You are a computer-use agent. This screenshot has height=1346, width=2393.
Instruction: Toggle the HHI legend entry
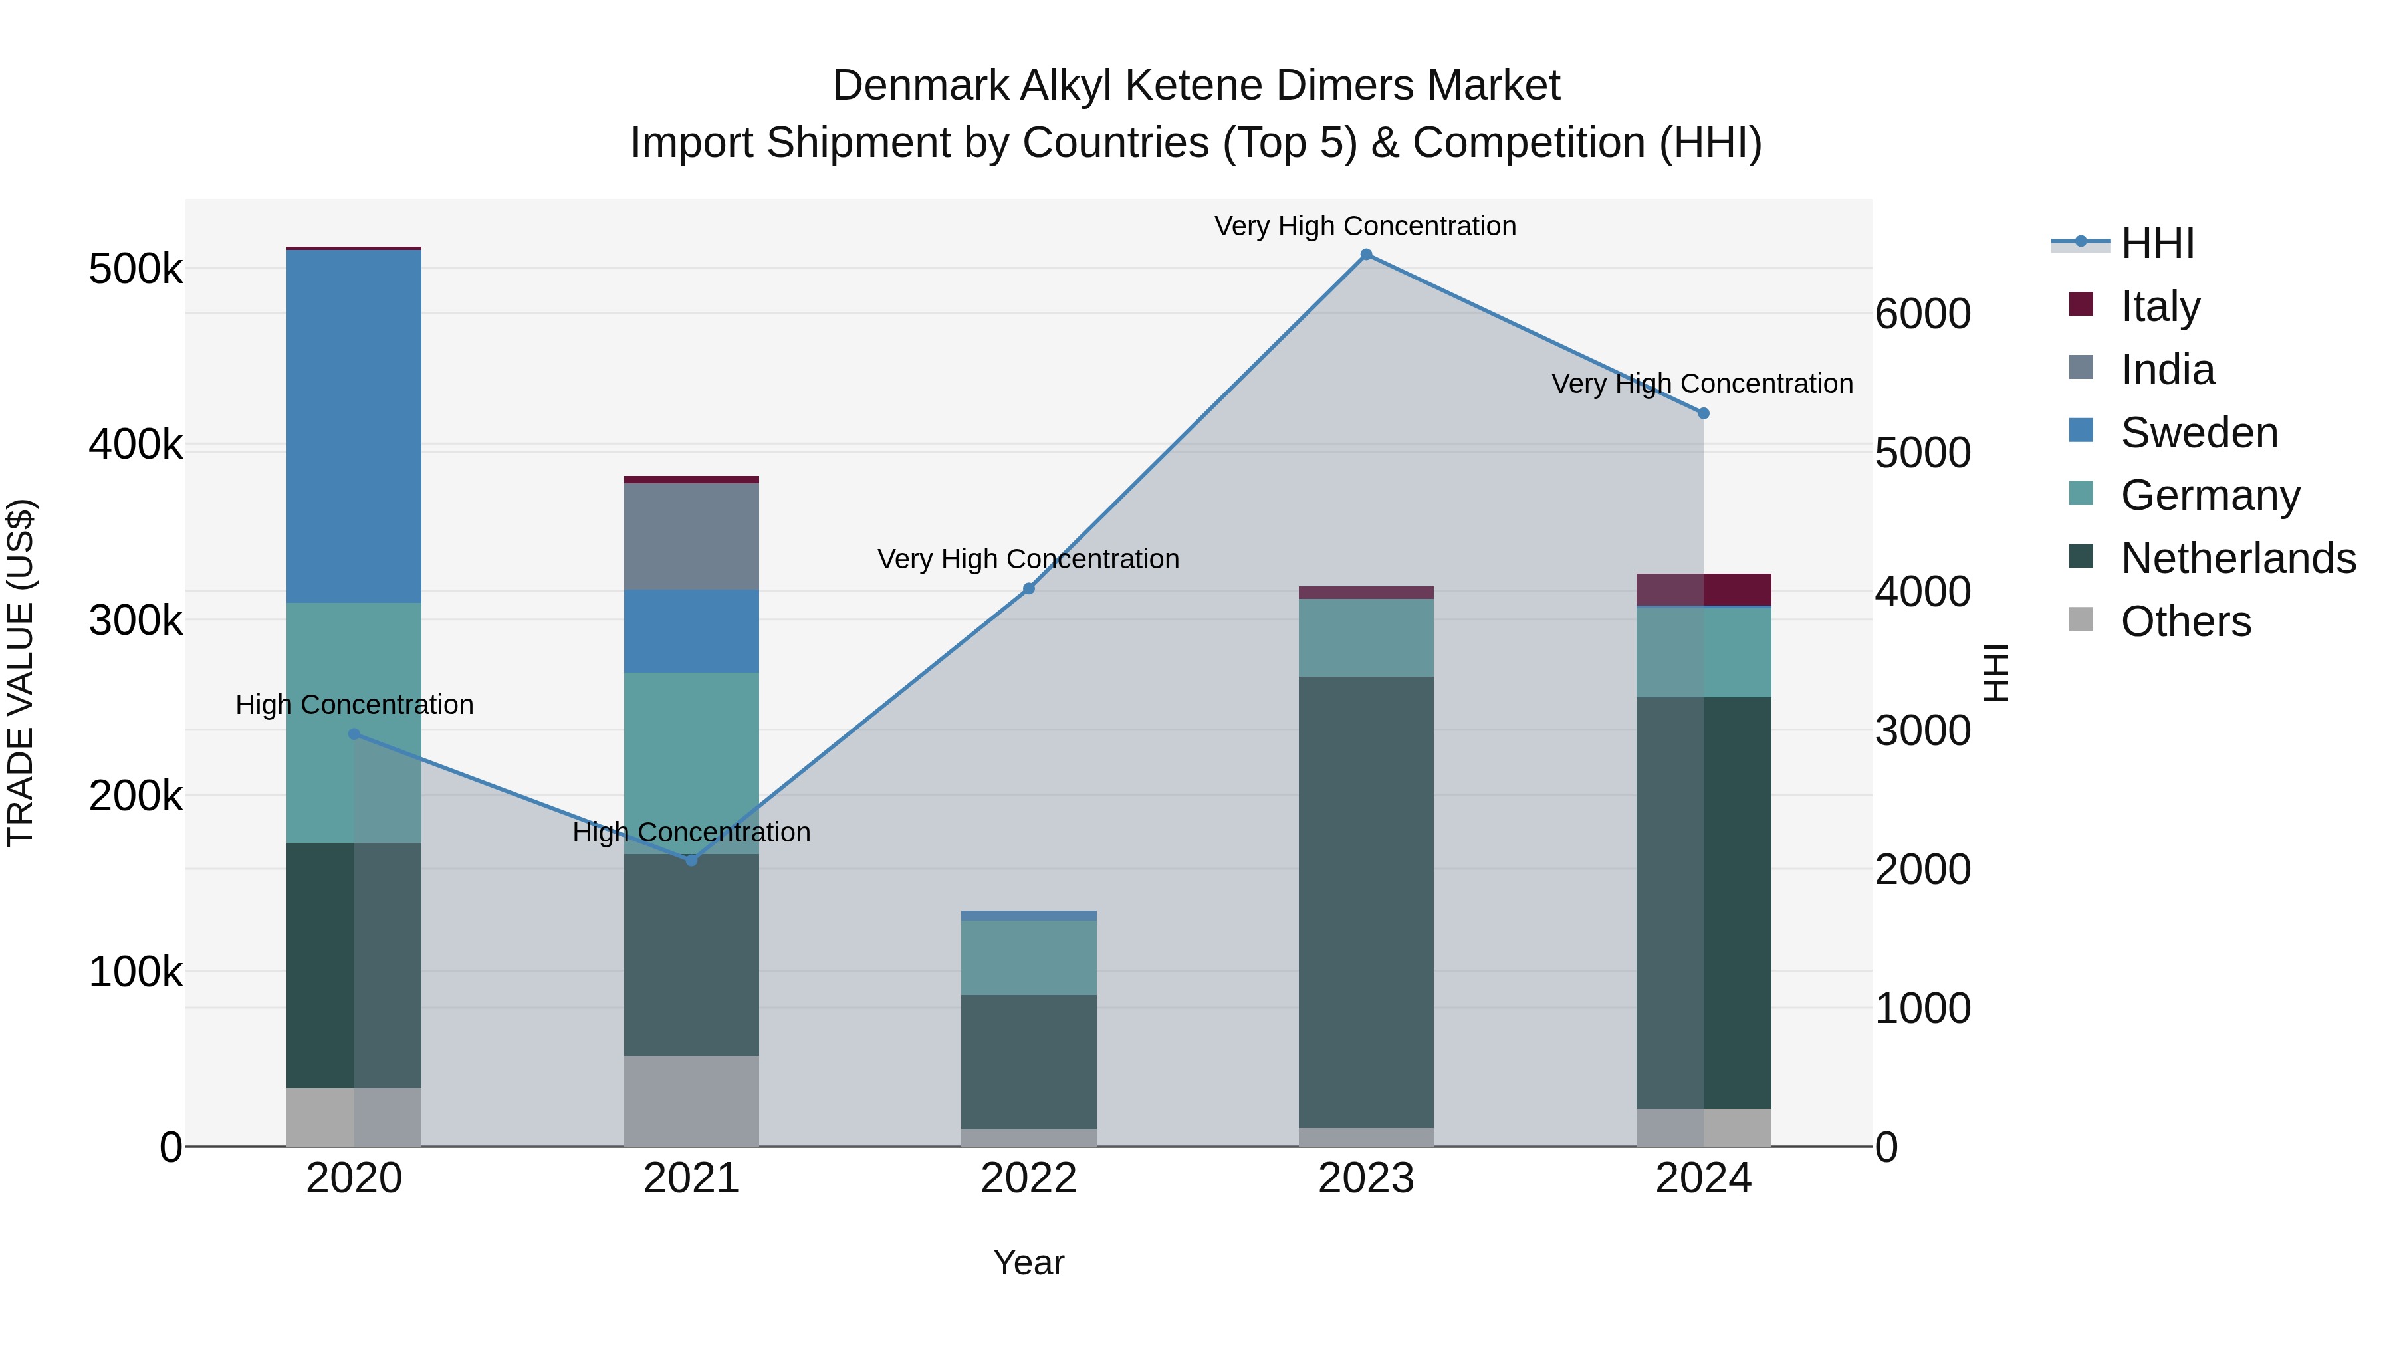[2122, 243]
